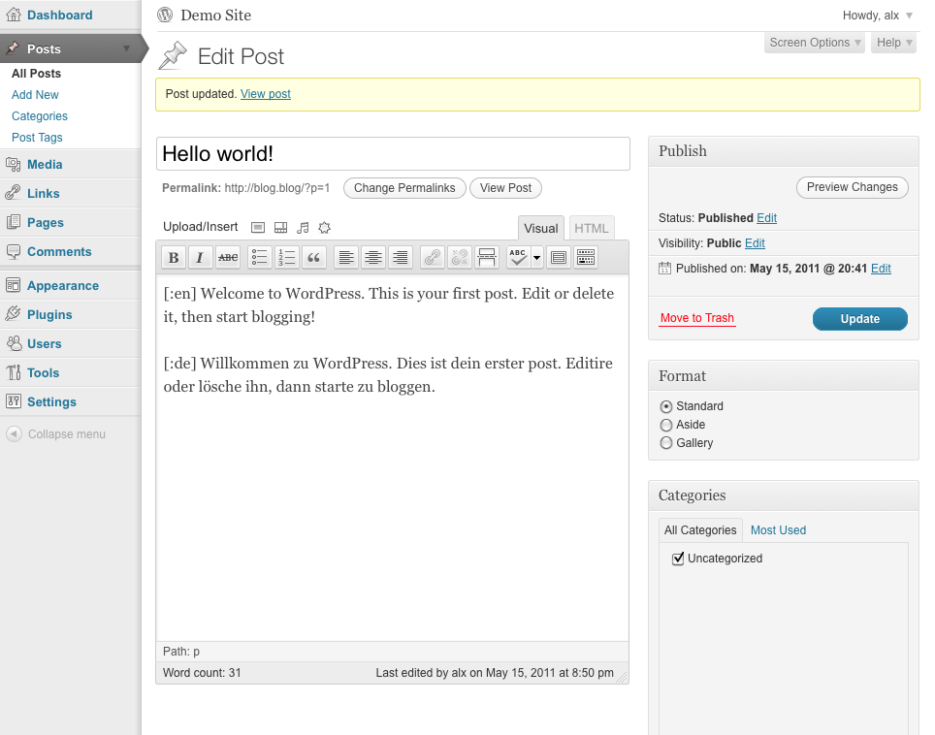Open the Screen Options dropdown
This screenshot has width=935, height=735.
click(x=815, y=43)
